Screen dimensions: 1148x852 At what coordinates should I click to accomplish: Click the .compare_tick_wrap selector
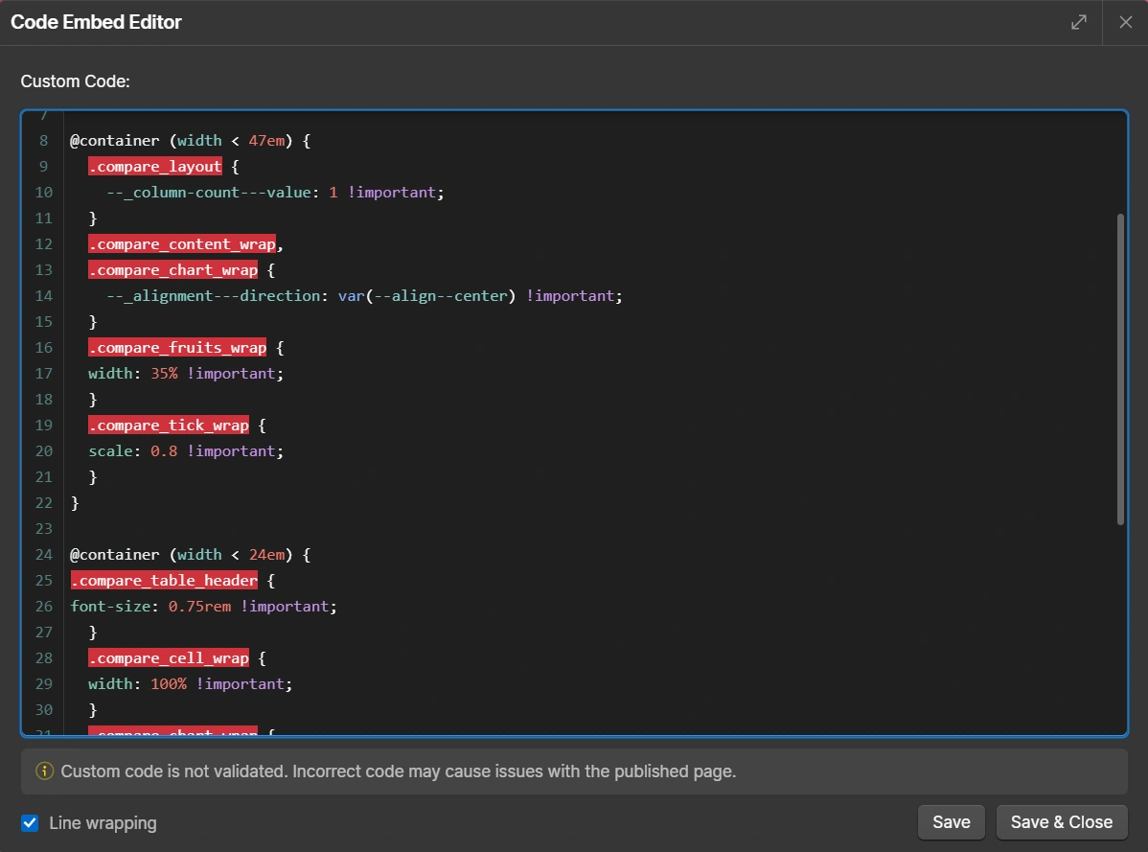point(169,426)
